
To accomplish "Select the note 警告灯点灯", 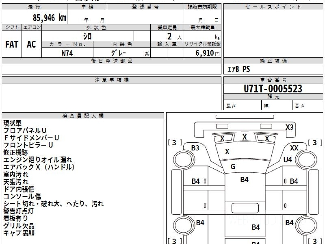I will (19, 211).
